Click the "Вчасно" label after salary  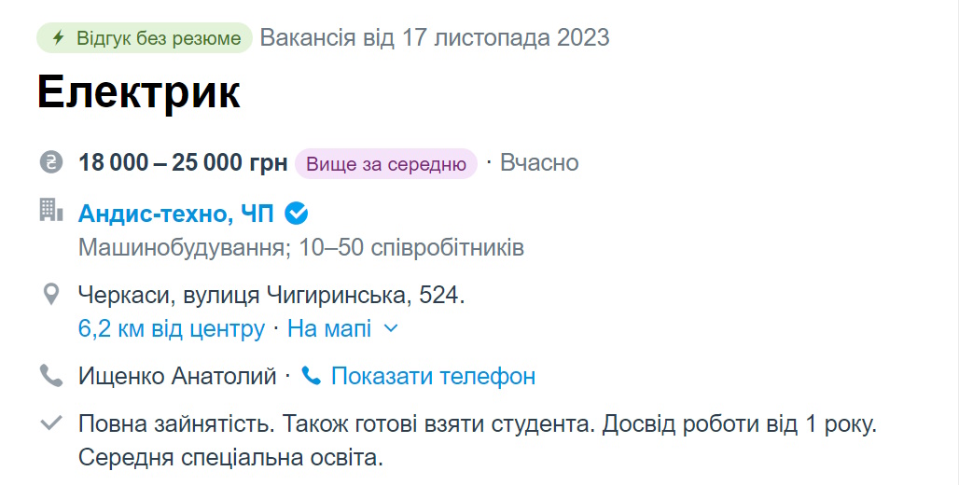539,163
